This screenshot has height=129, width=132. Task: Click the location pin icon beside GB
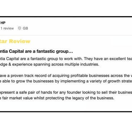19,28
